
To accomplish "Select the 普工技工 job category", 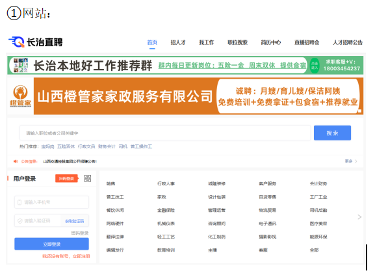I will tap(115, 197).
